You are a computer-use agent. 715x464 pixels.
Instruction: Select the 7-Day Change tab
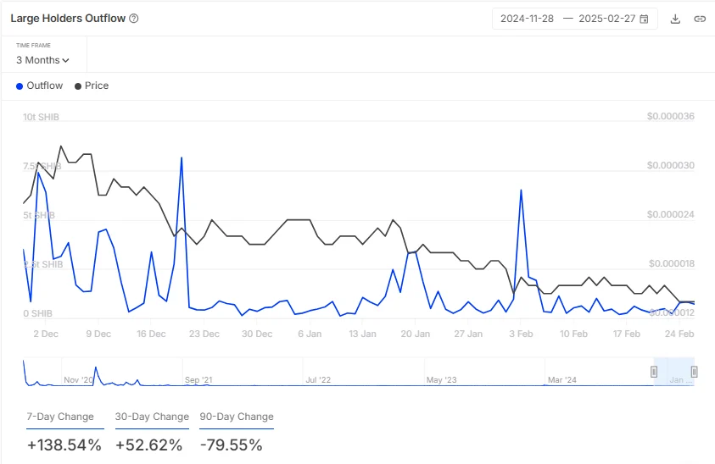tap(59, 417)
